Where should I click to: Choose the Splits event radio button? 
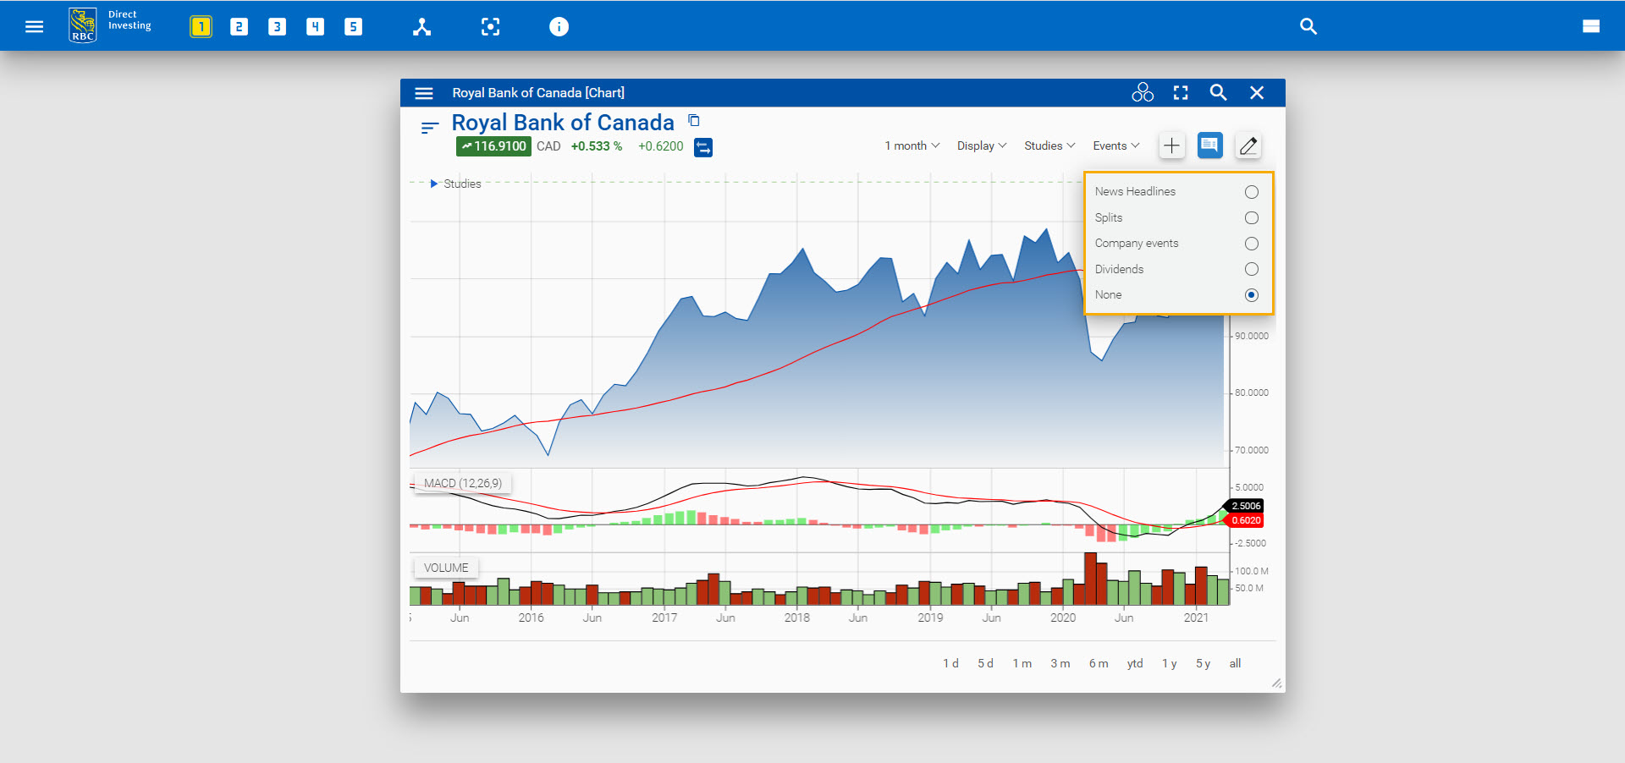click(x=1251, y=218)
